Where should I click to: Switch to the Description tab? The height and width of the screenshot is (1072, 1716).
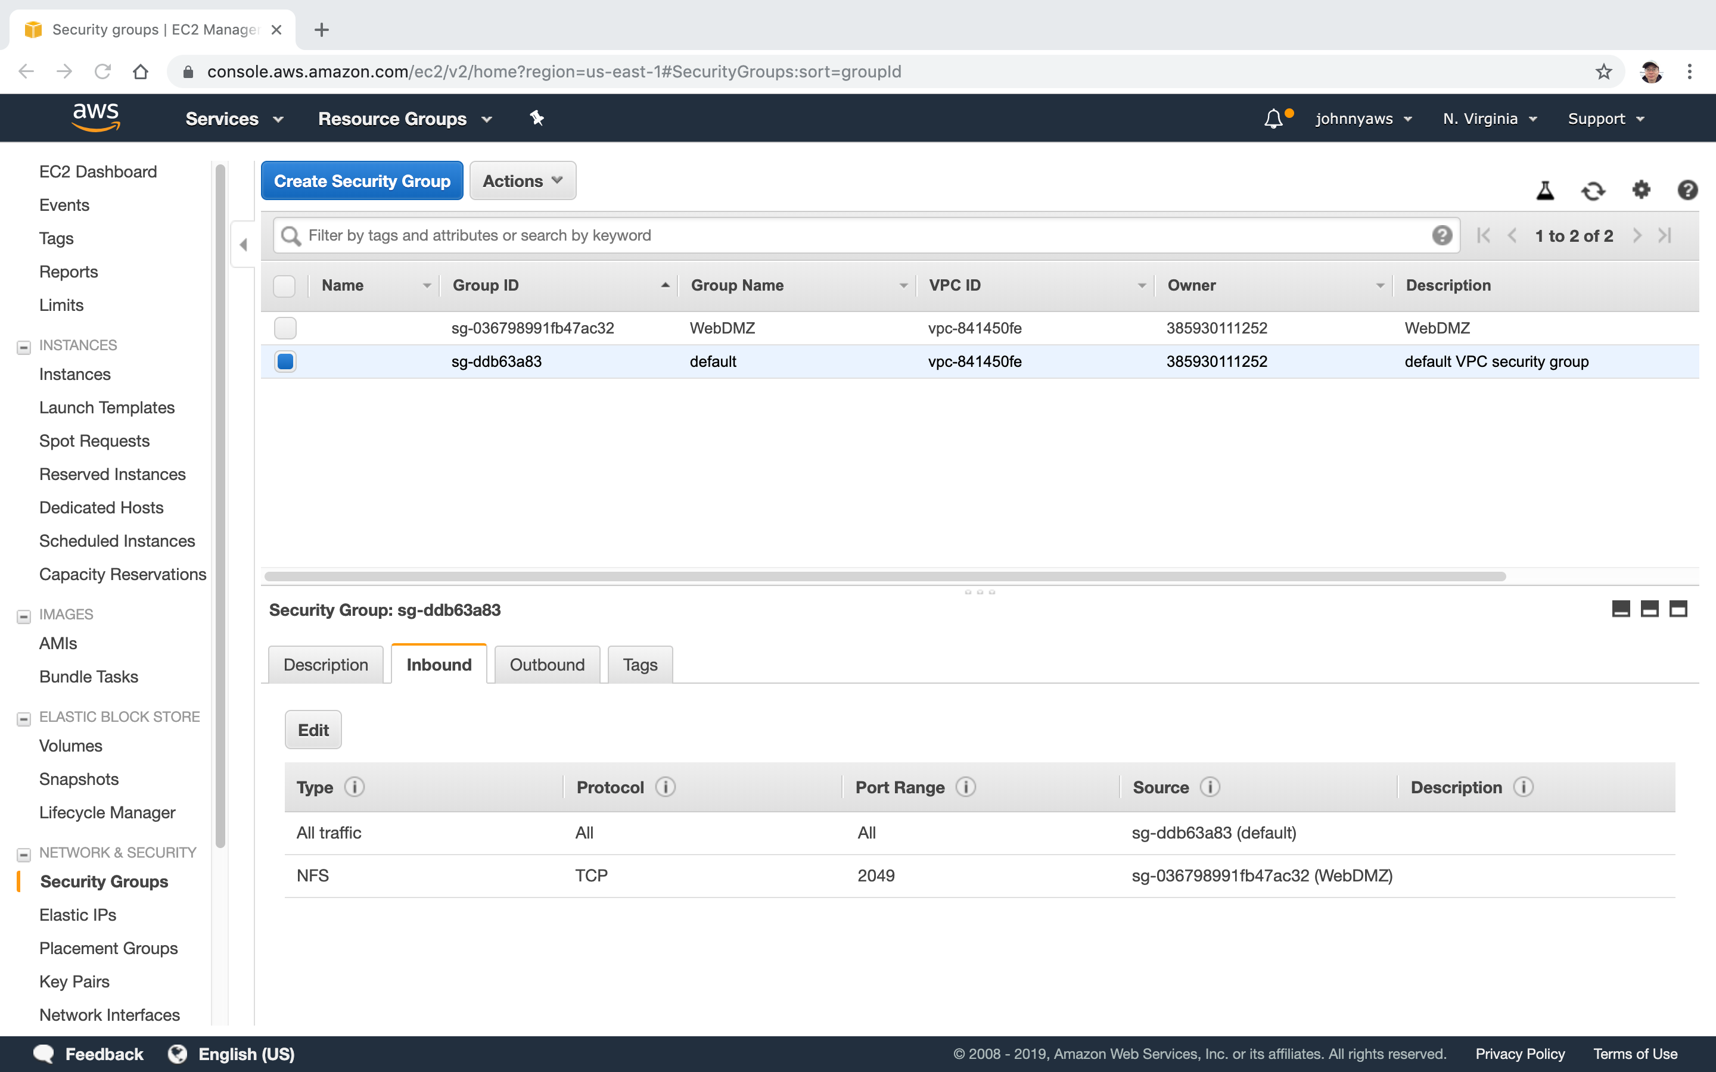coord(325,664)
